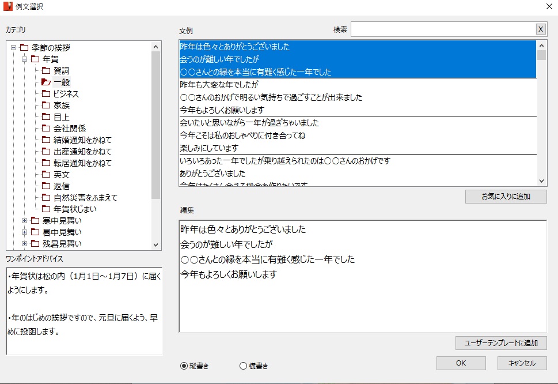Click the X icon to clear search
The image size is (558, 384).
540,29
